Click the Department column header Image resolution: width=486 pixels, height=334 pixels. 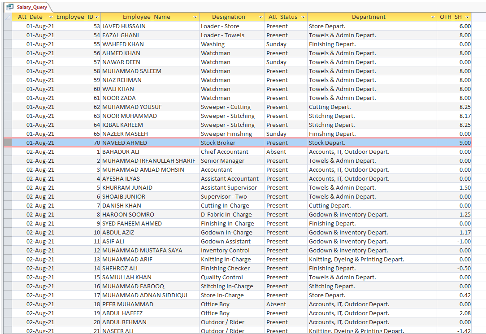(x=372, y=17)
